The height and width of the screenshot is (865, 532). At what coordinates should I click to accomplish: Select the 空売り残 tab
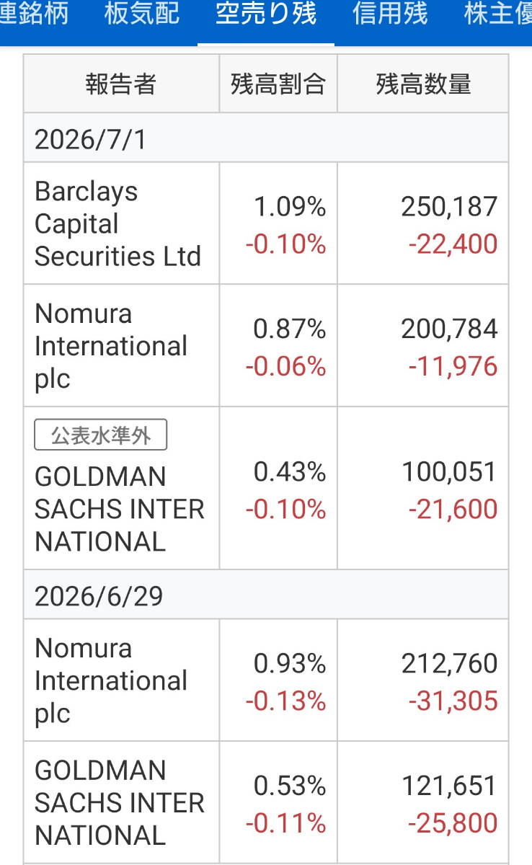266,14
